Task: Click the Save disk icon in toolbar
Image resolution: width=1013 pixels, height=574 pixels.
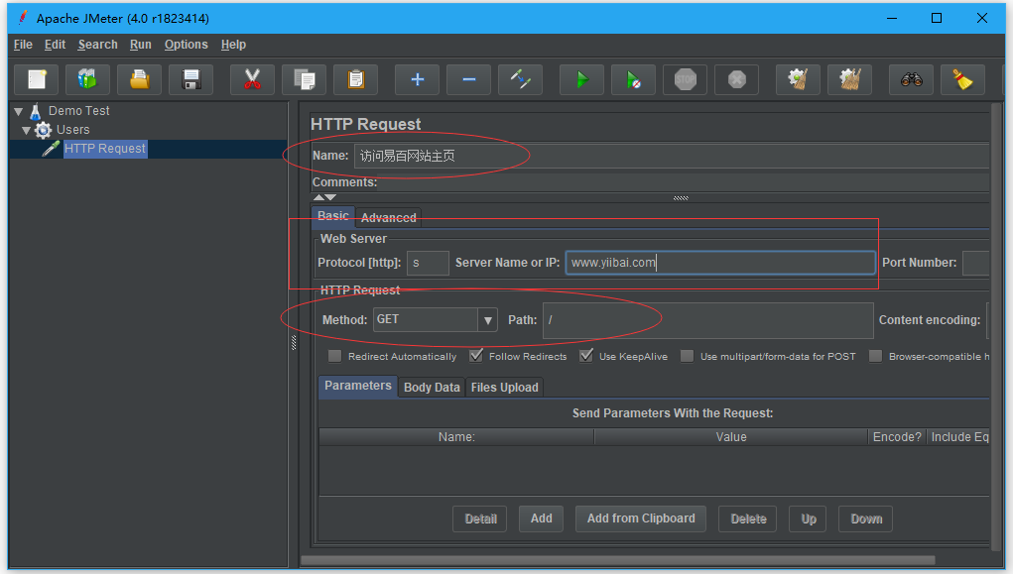Action: tap(190, 79)
